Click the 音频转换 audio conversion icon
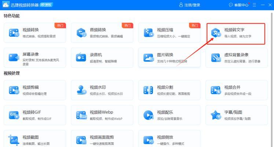The width and height of the screenshot is (274, 147). click(x=81, y=33)
